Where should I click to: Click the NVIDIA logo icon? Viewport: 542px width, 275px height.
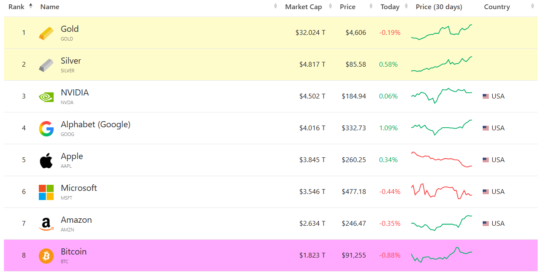point(46,96)
